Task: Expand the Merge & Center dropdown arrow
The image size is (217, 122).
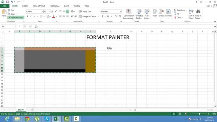Action: tap(98, 17)
